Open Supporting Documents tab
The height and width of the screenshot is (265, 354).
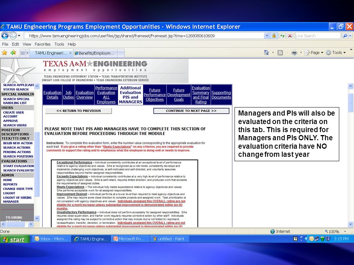tap(221, 95)
